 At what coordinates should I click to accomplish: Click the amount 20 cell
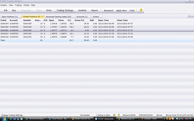point(41,37)
